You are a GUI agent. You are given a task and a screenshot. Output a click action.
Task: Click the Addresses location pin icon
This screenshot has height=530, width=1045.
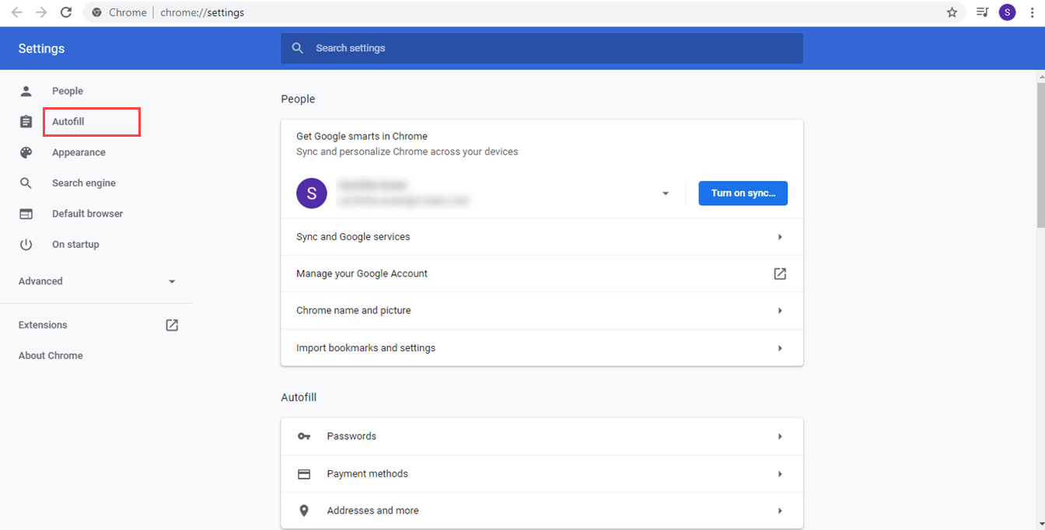coord(304,511)
